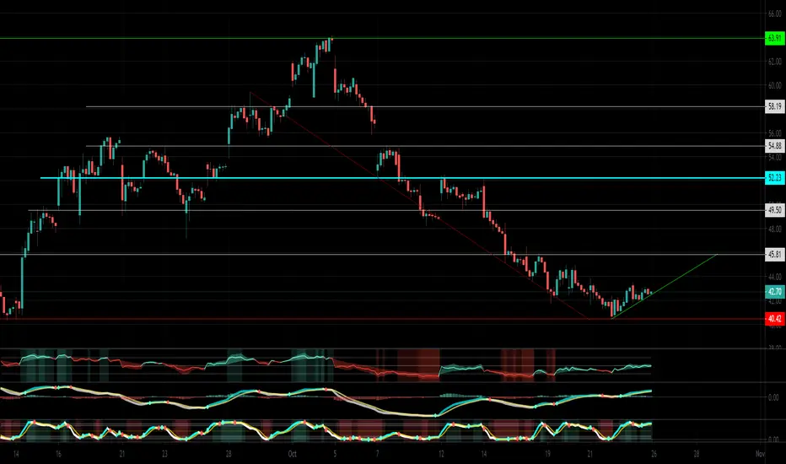Click the 58.19 price level label
Screen dimensions: 786x464
click(774, 106)
